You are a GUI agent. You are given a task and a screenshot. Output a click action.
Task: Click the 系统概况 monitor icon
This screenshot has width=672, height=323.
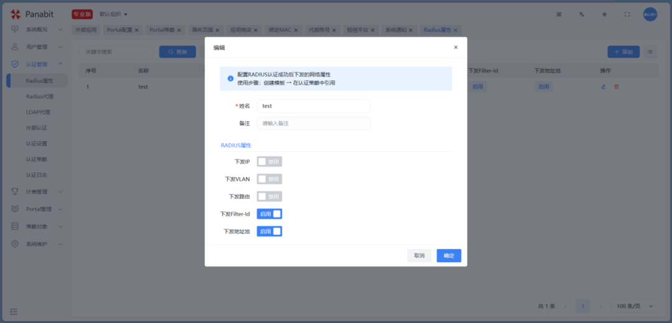[x=15, y=29]
